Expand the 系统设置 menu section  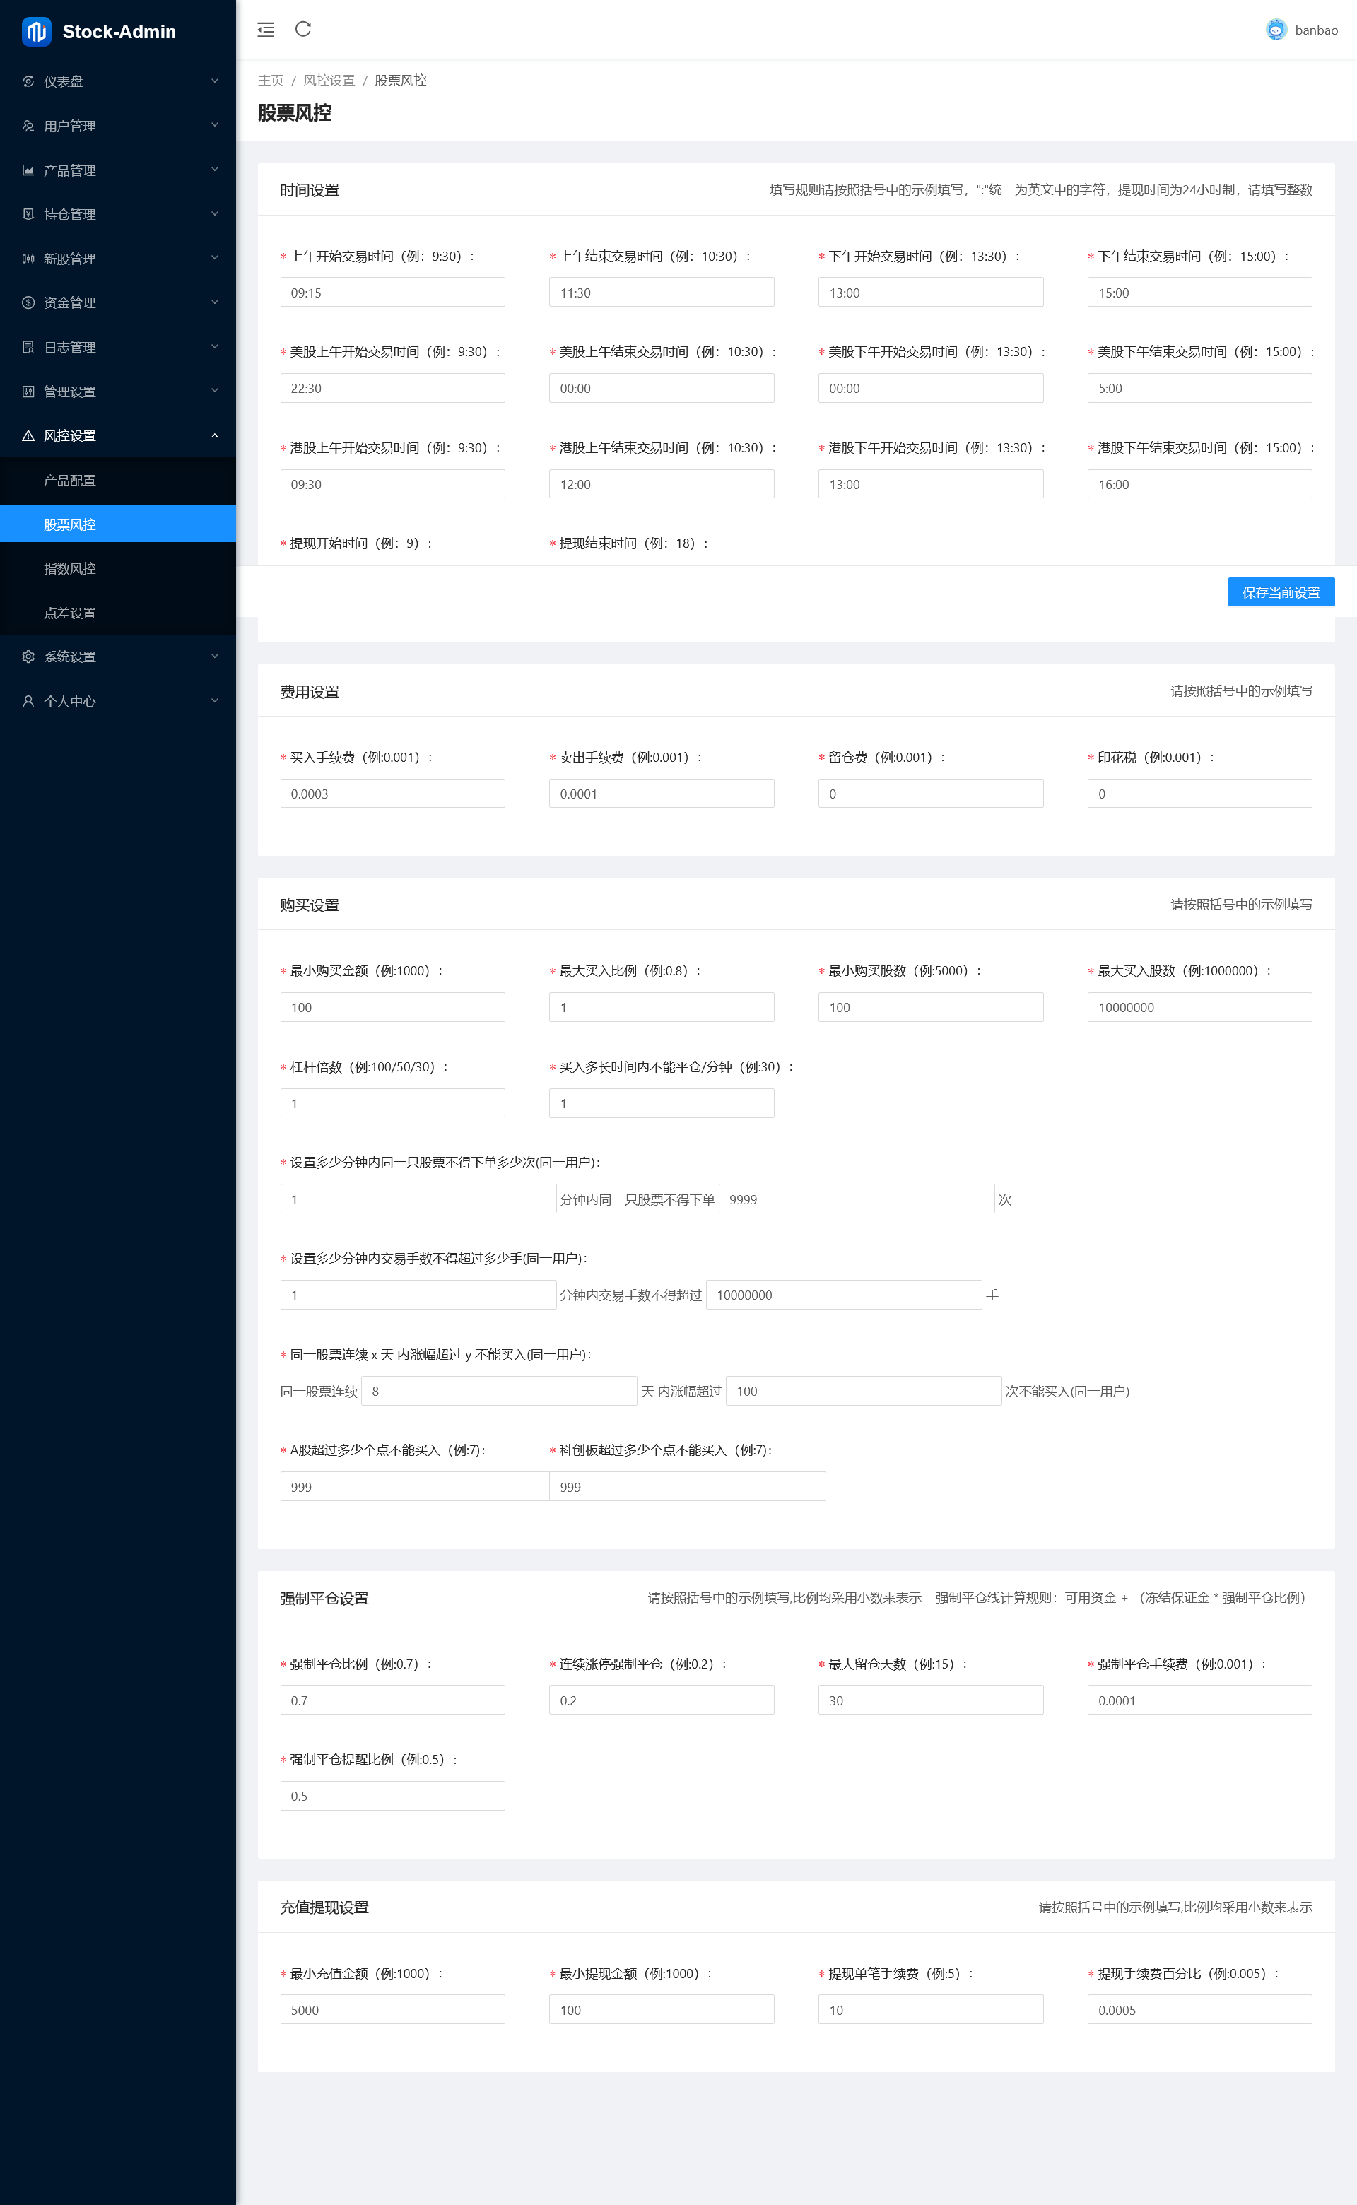pyautogui.click(x=117, y=656)
